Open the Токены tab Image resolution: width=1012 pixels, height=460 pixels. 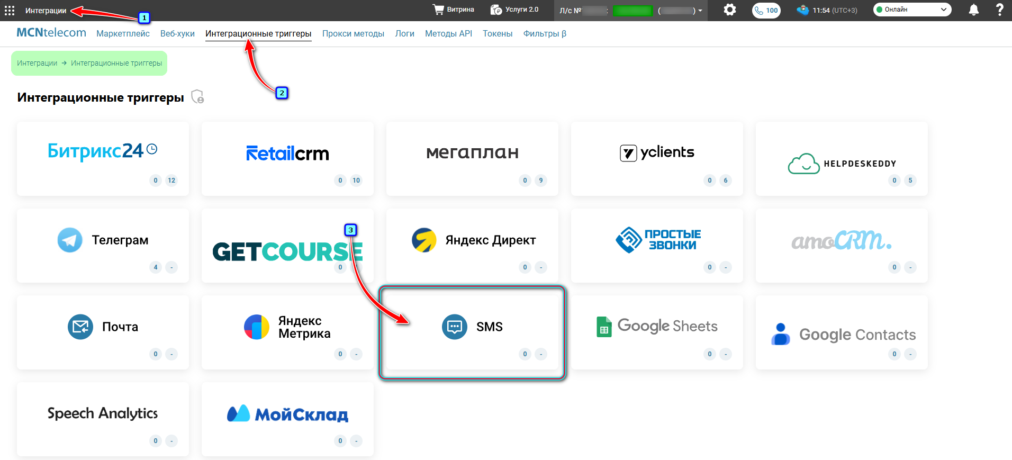pos(498,33)
